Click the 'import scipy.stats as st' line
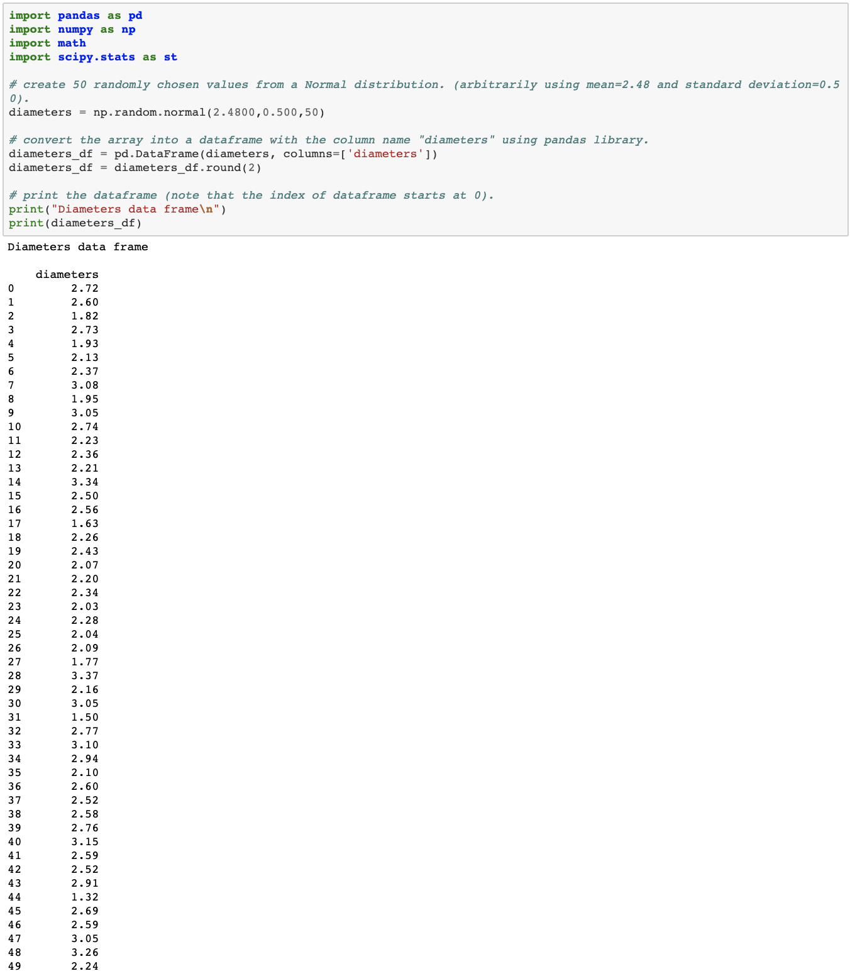This screenshot has width=850, height=976. coord(93,57)
